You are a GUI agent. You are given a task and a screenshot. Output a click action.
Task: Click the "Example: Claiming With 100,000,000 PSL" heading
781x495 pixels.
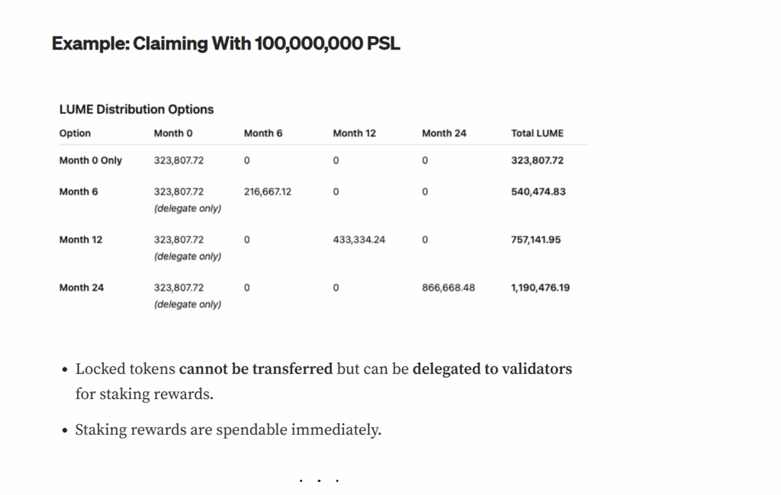[x=226, y=43]
